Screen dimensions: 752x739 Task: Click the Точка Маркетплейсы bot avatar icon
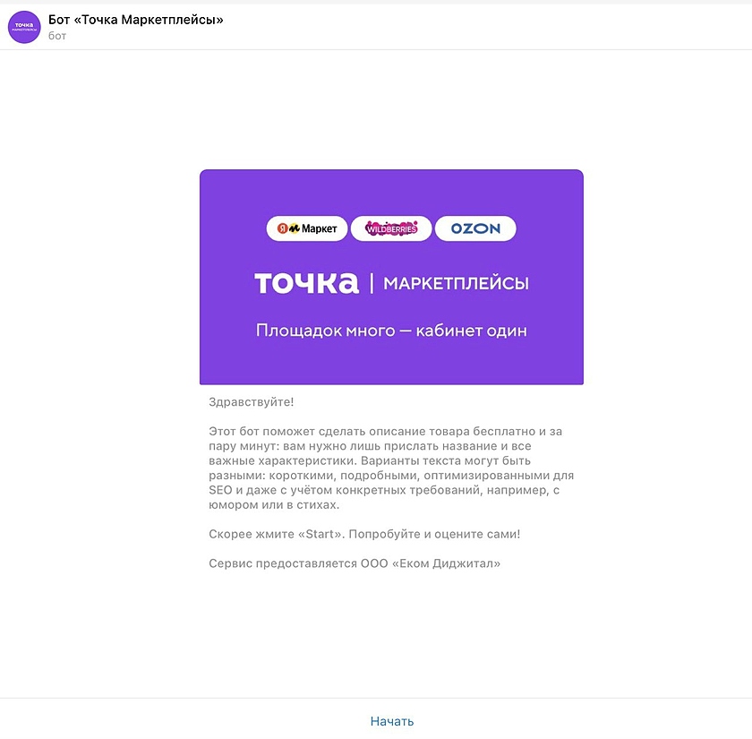(24, 28)
